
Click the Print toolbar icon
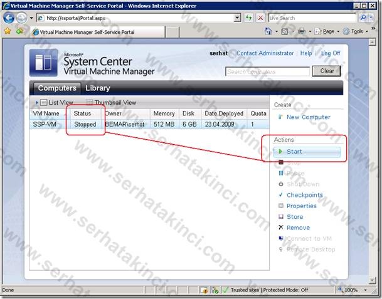(x=302, y=31)
